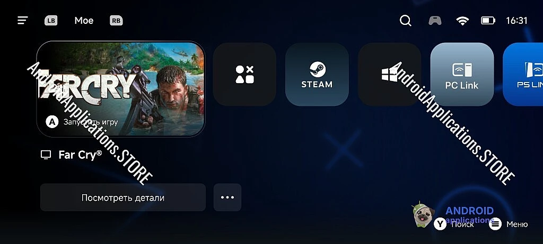The image size is (543, 244).
Task: Open the Меню hint button
Action: pyautogui.click(x=509, y=224)
